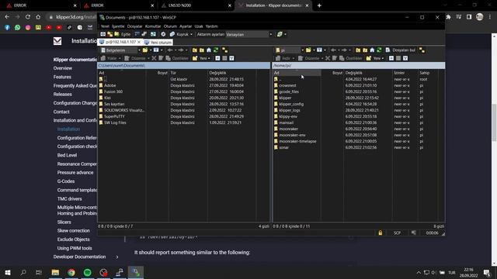Refresh the remote panel directory
Screen dimensions: 497x279
click(379, 50)
